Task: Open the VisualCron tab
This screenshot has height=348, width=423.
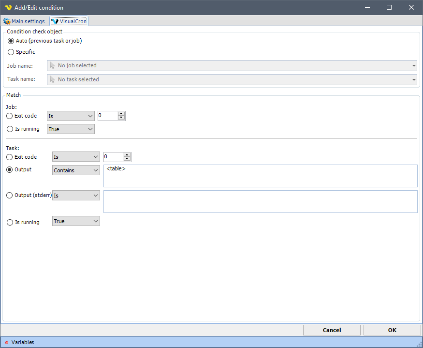Action: pyautogui.click(x=69, y=21)
